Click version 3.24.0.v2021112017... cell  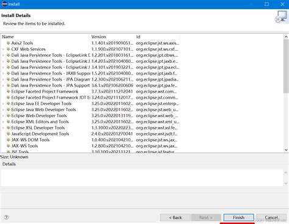[x=112, y=98]
